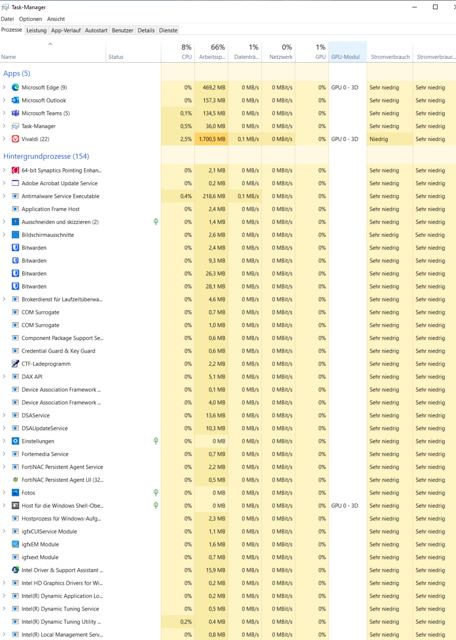Viewport: 456px width, 640px height.
Task: Sort by the GPU-Modul column header
Action: (348, 52)
